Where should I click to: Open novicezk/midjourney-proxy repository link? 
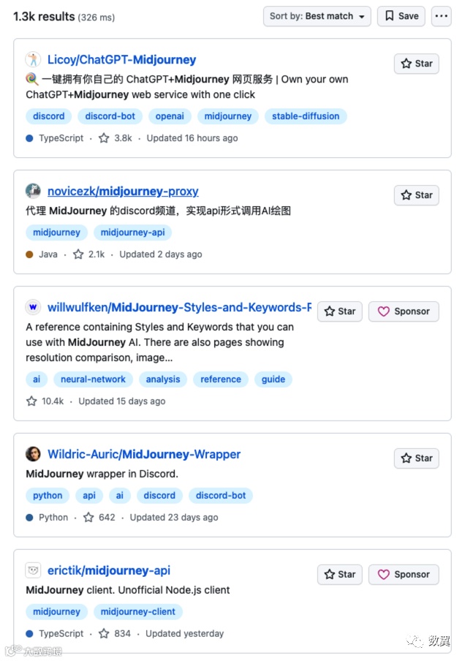123,192
